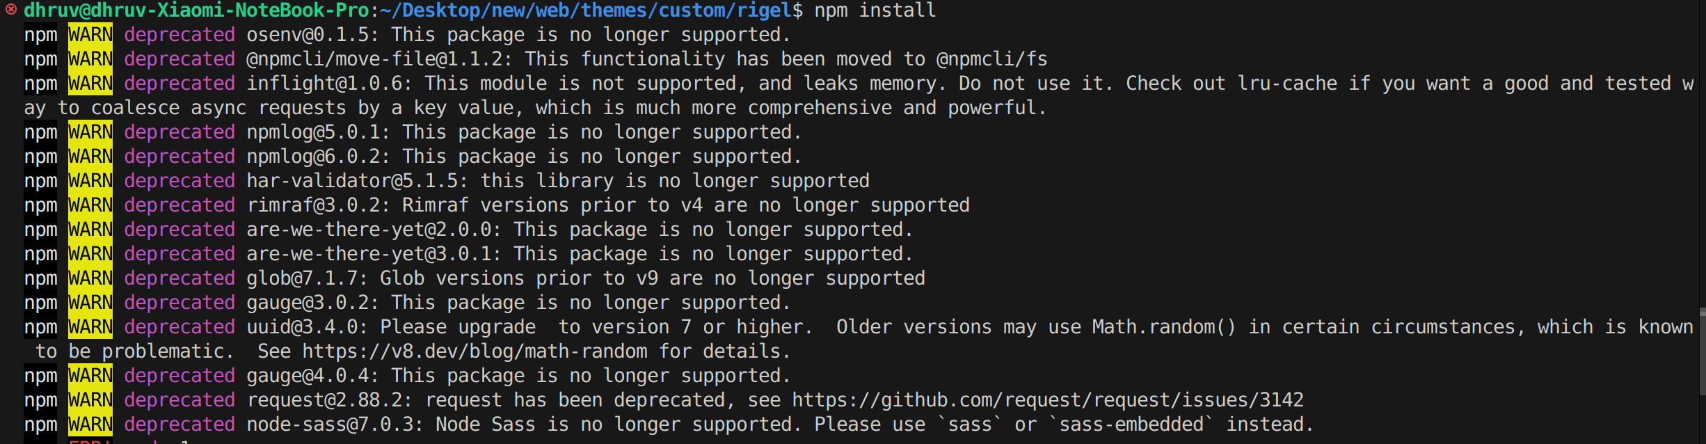Screen dimensions: 1706x444
Task: Click the @npmcli/fs text at line end
Action: tap(992, 59)
